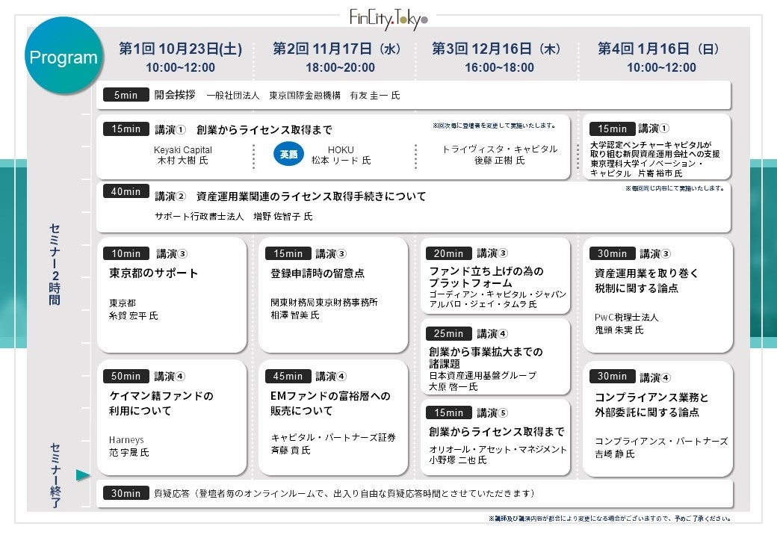Click the 15min badge in 第4回 講演① card
777x538 pixels.
[x=612, y=129]
